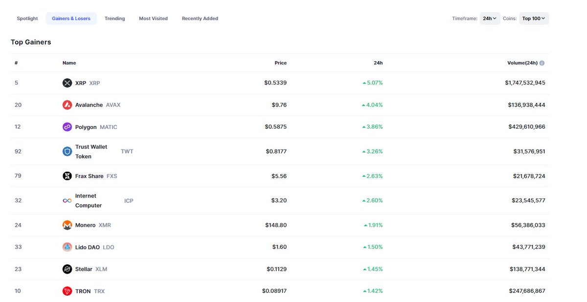Open the Stellar coin name link
Image resolution: width=587 pixels, height=302 pixels.
(84, 269)
